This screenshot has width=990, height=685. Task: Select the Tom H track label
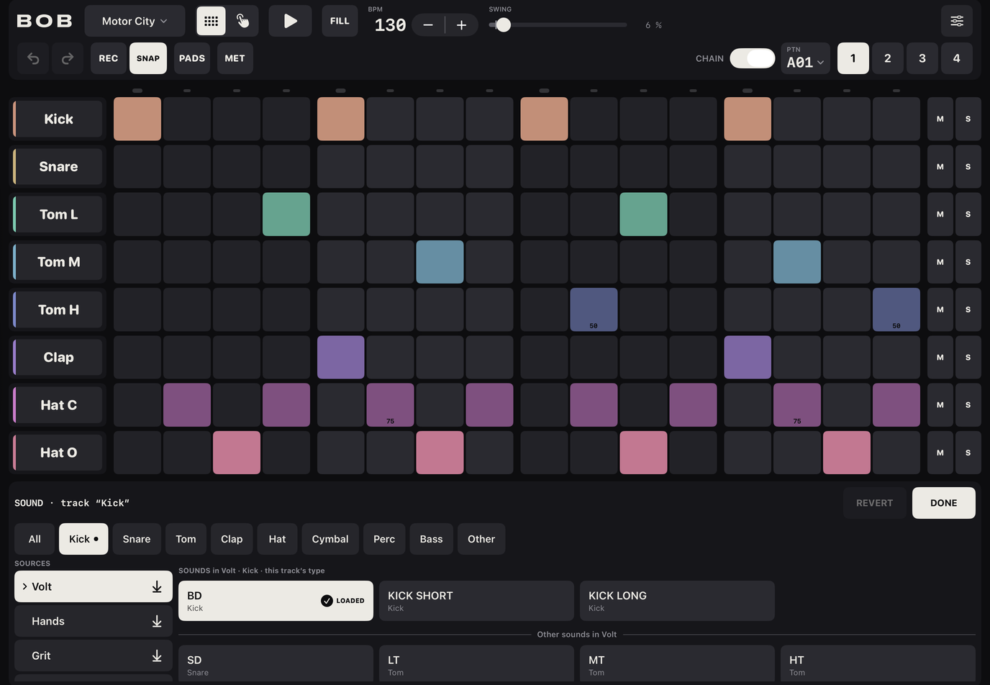[x=58, y=309]
